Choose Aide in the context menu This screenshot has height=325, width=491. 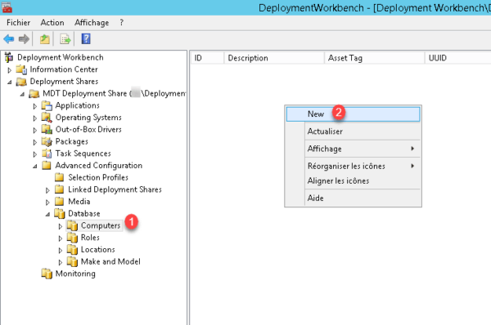click(x=353, y=198)
